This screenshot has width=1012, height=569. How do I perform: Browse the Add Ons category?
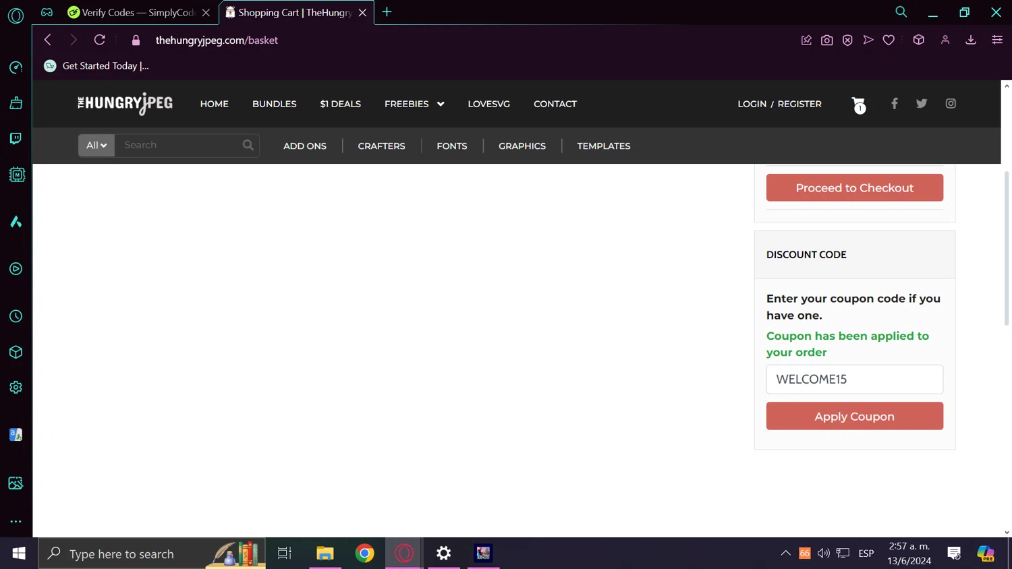coord(305,146)
